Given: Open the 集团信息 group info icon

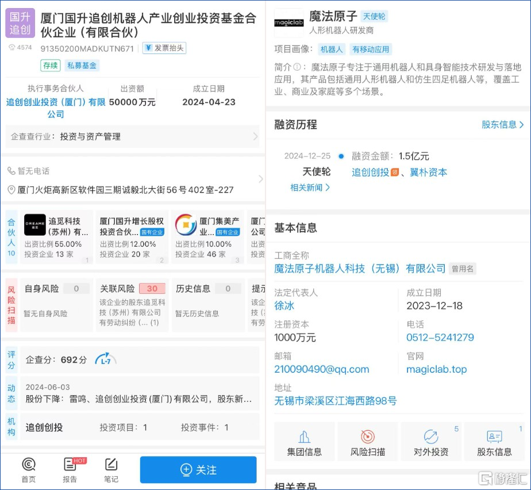Looking at the screenshot, I should click(x=304, y=442).
